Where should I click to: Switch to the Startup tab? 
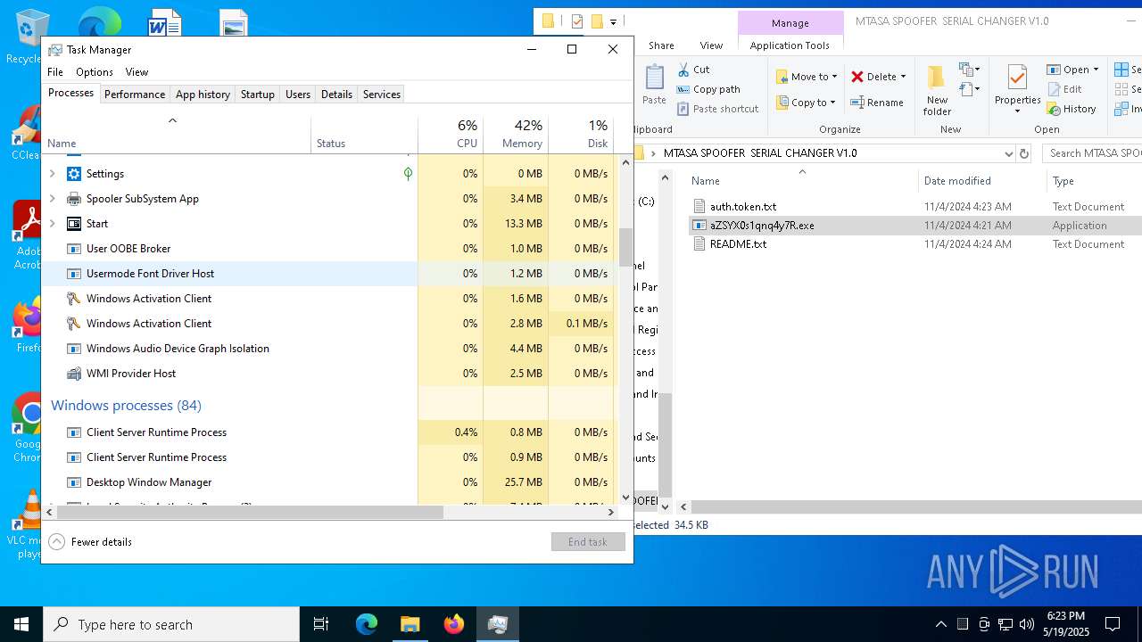point(258,95)
